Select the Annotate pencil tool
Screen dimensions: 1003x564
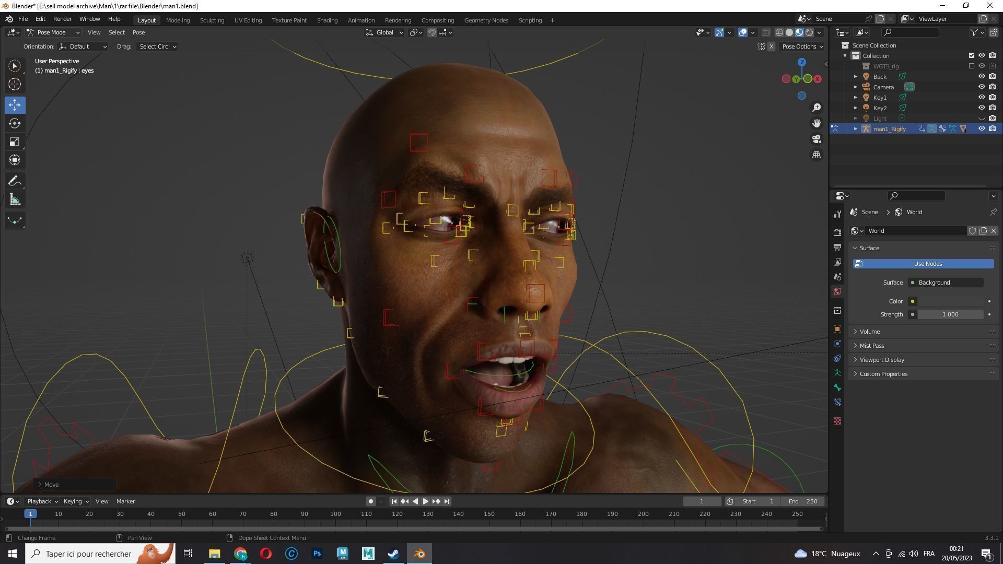tap(15, 181)
